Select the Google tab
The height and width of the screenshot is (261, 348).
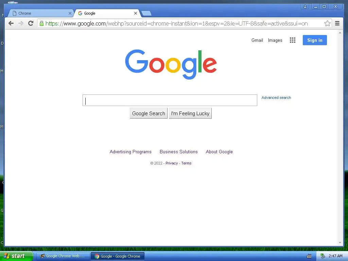pyautogui.click(x=106, y=13)
